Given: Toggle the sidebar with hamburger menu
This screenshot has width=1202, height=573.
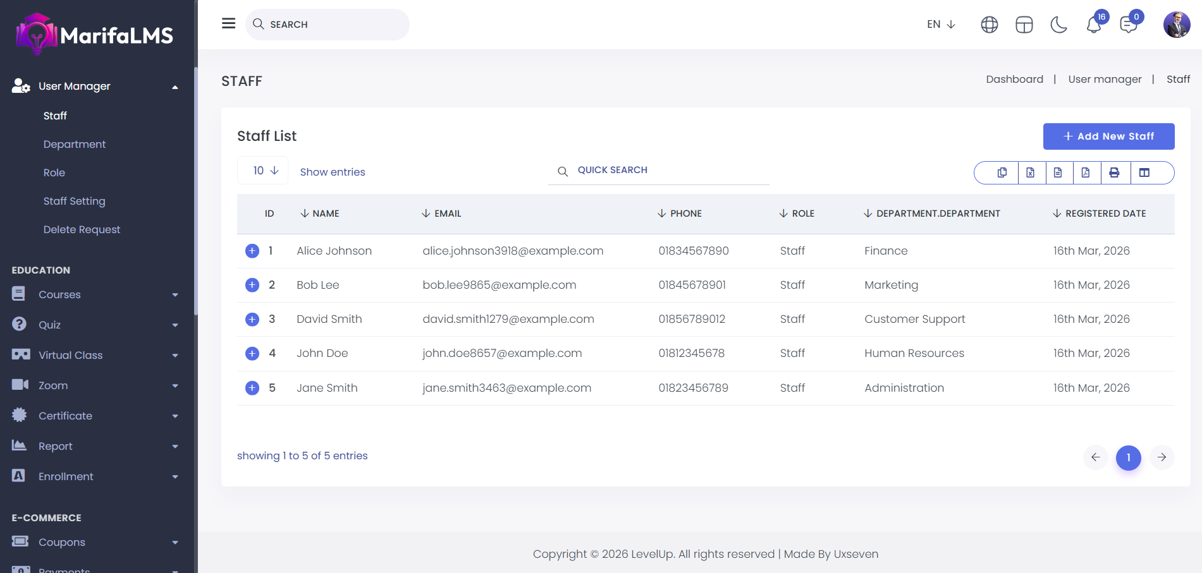Looking at the screenshot, I should point(229,23).
